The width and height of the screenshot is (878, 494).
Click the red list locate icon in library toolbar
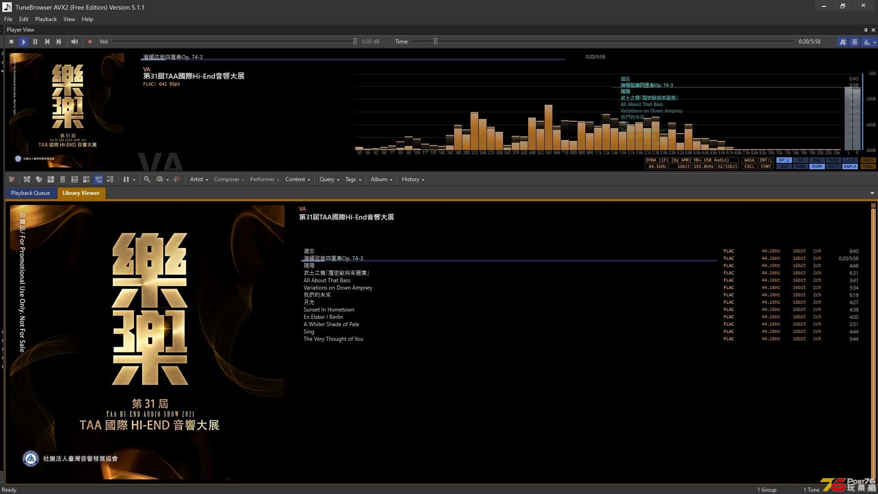click(11, 179)
